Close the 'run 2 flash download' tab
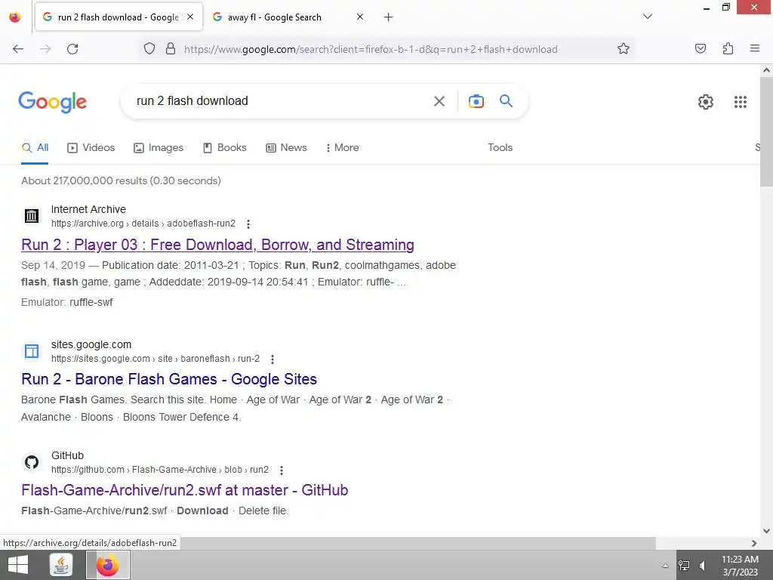The image size is (773, 580). click(190, 17)
